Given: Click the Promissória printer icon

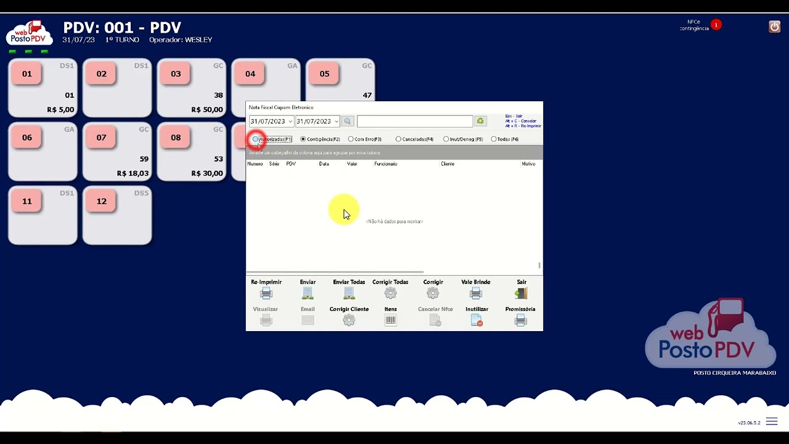Looking at the screenshot, I should 521,320.
